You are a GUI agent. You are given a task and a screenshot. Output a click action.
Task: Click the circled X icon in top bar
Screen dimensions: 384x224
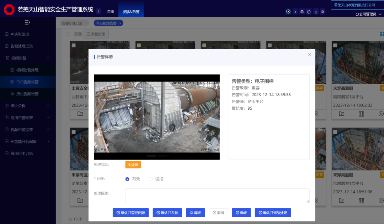click(288, 12)
